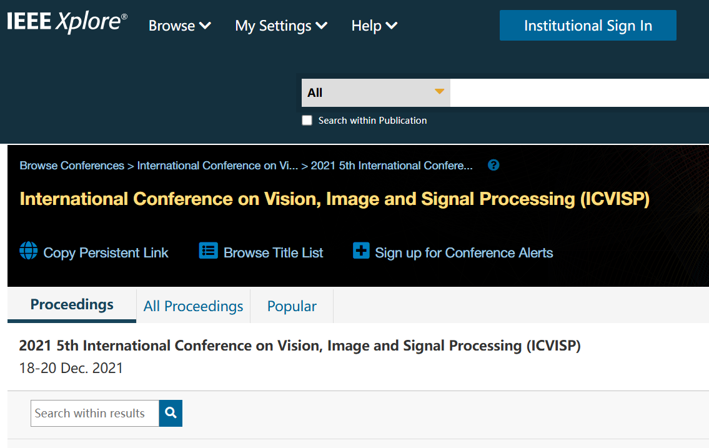
Task: Click the plus icon for Conference Alerts
Action: pos(361,251)
